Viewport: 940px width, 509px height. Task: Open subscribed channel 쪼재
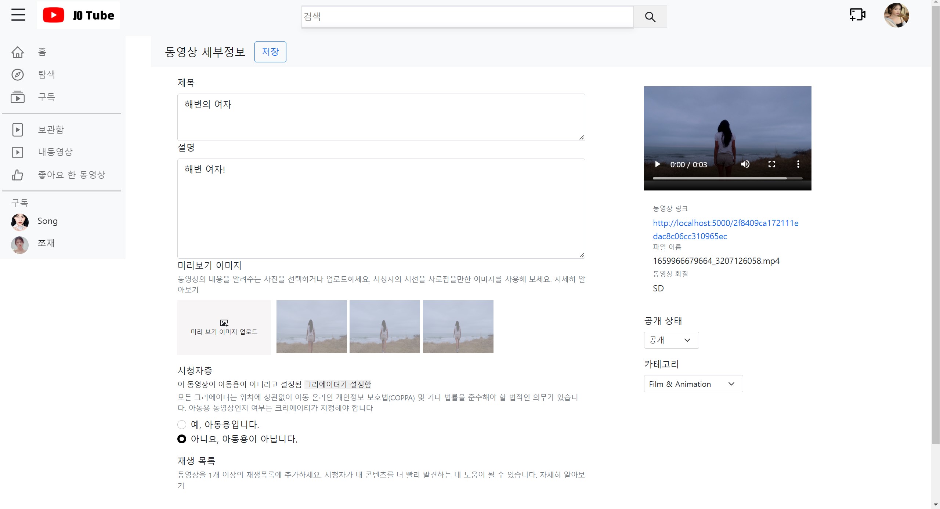pyautogui.click(x=46, y=243)
